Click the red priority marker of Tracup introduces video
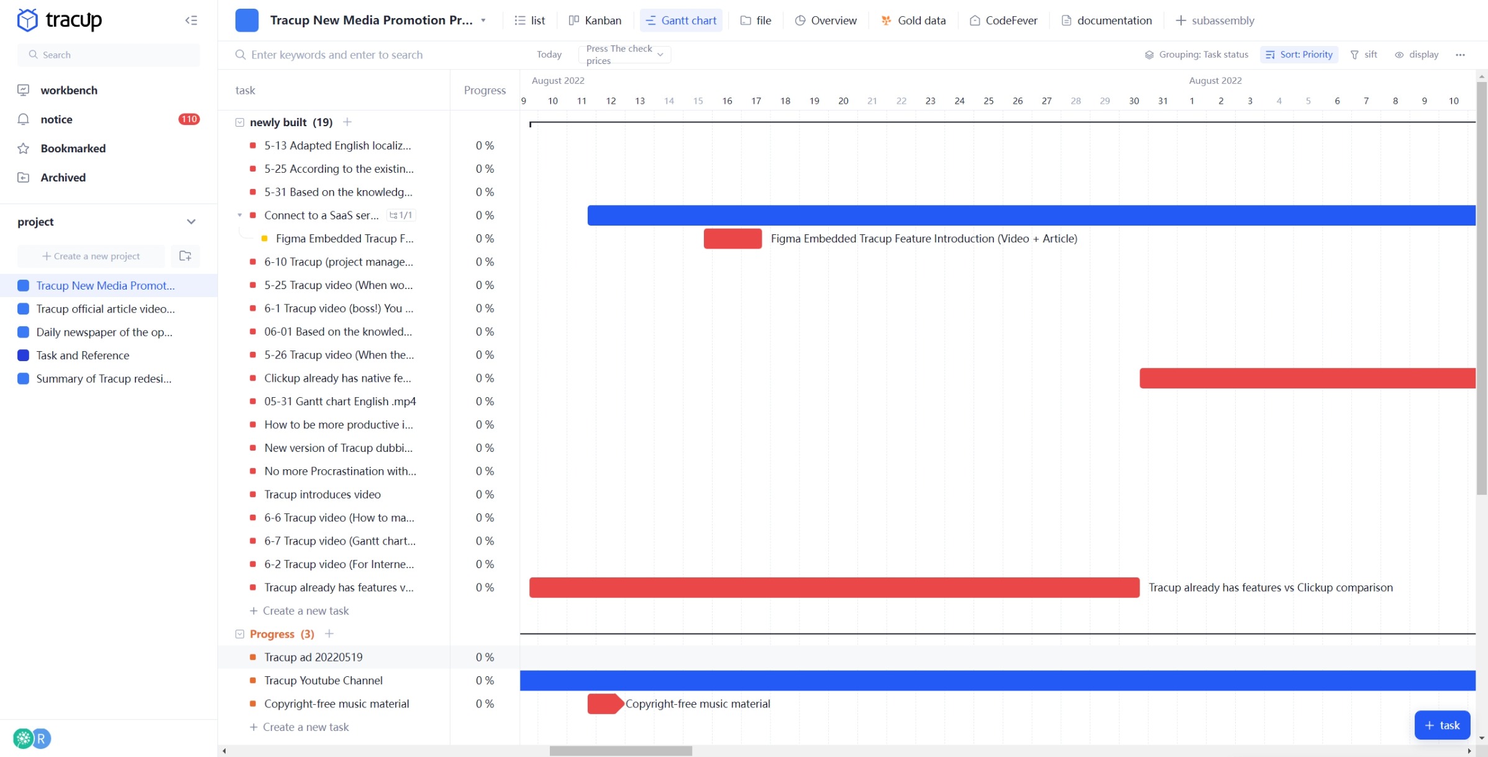 pos(253,494)
